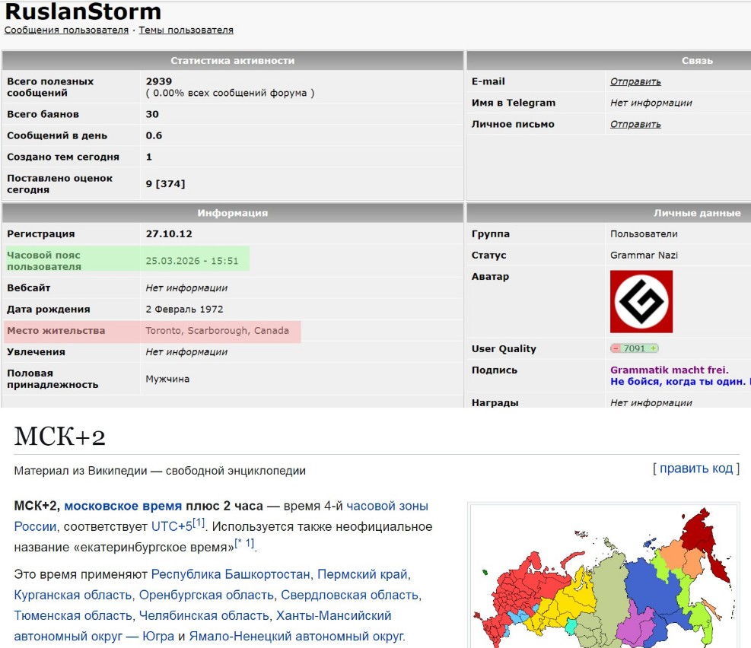Open 'Пермский край' link
Viewport: 751px width, 648px height.
(363, 573)
